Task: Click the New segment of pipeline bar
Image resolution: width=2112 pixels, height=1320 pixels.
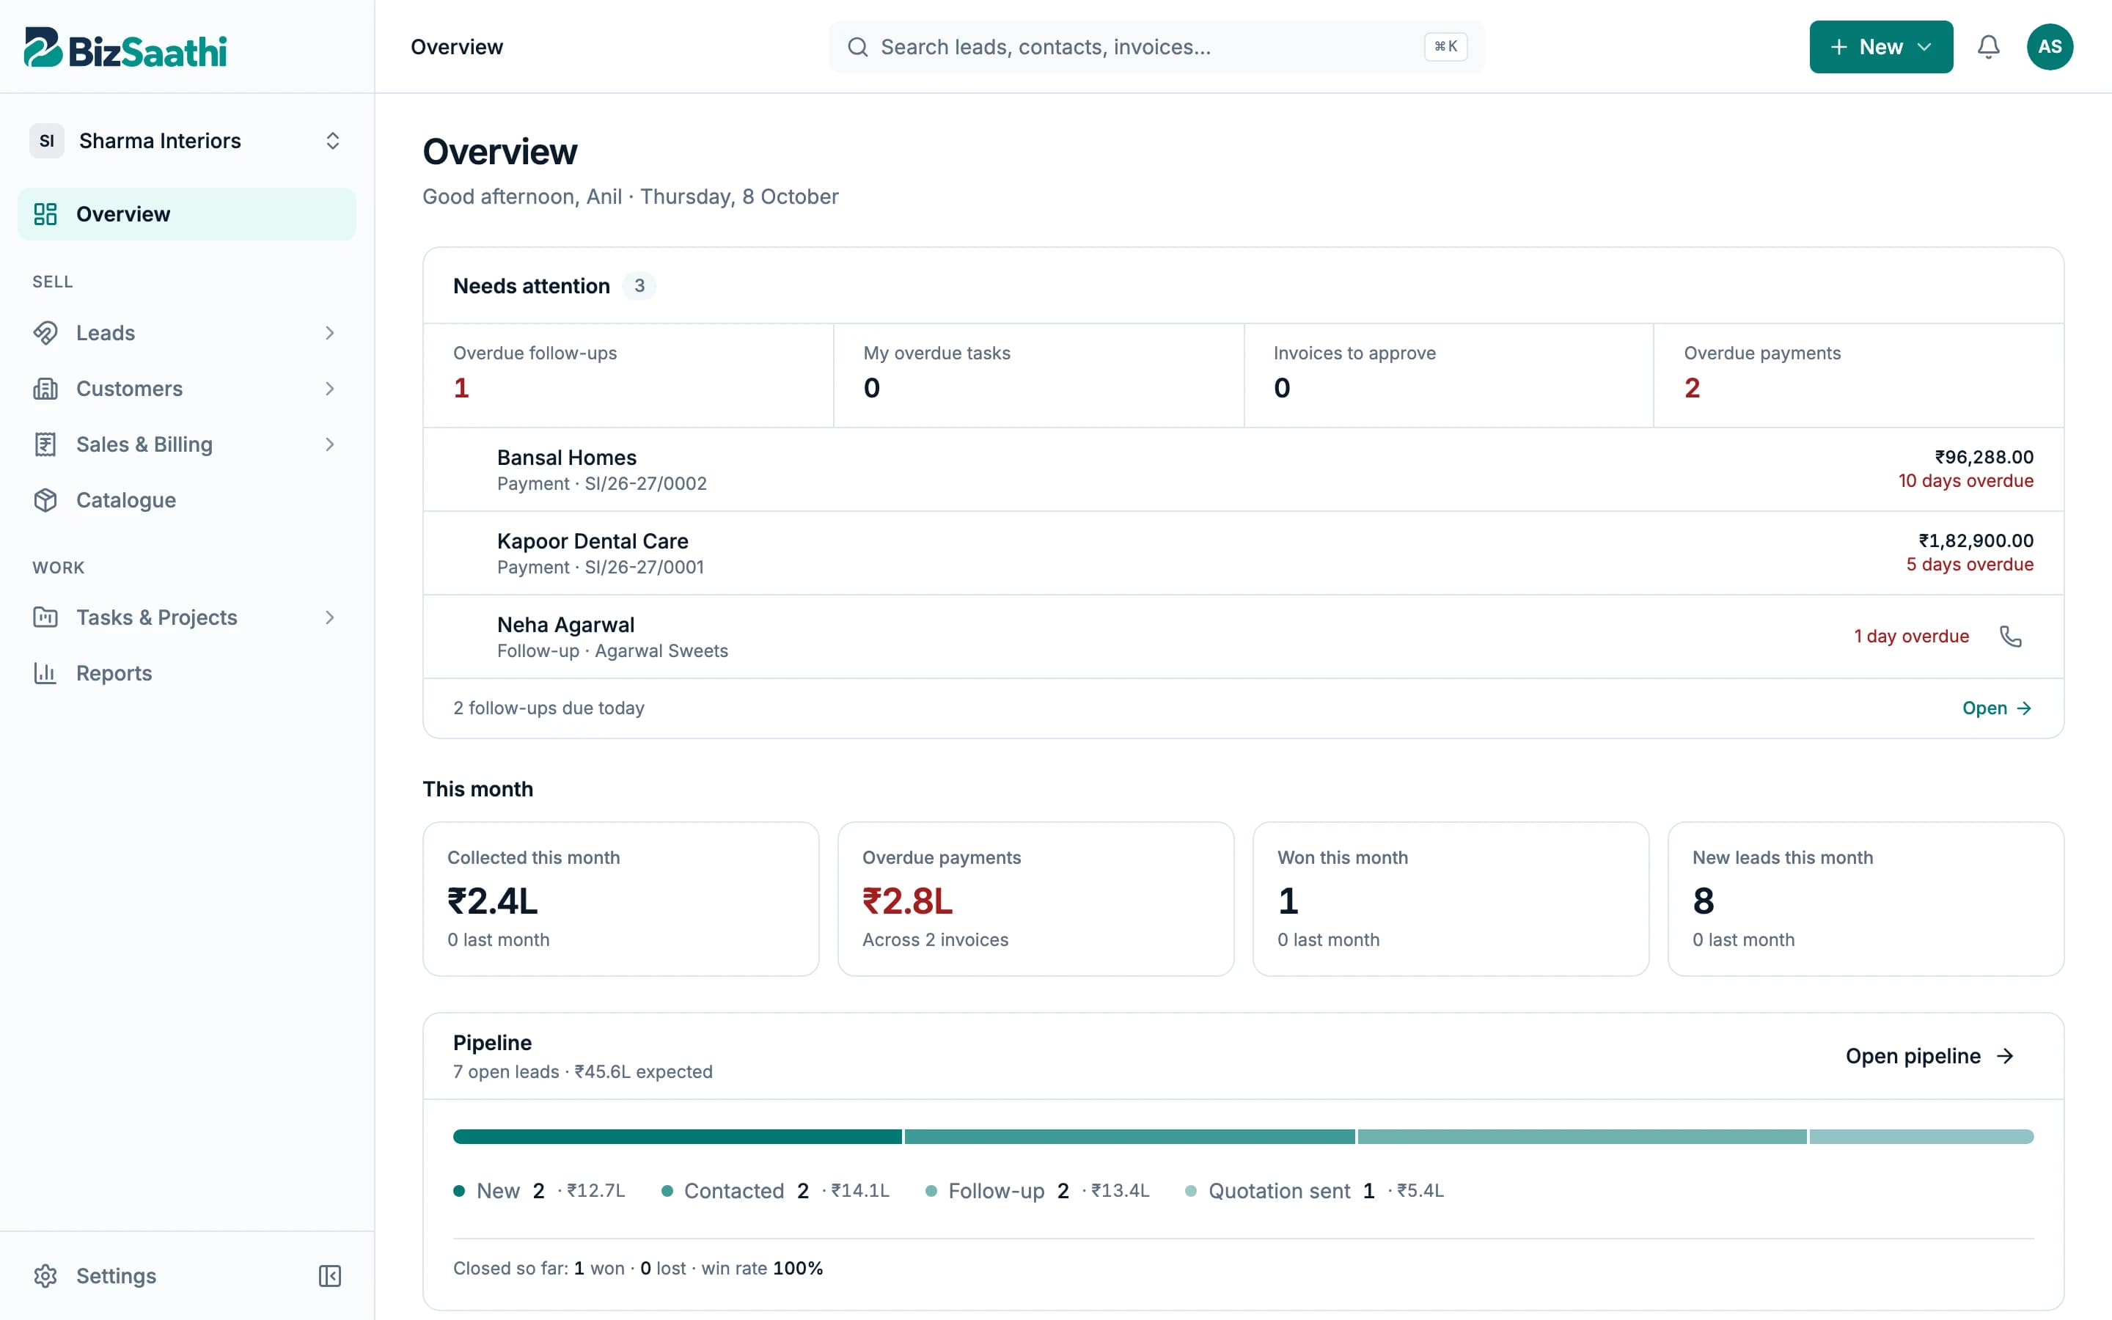Action: click(678, 1136)
